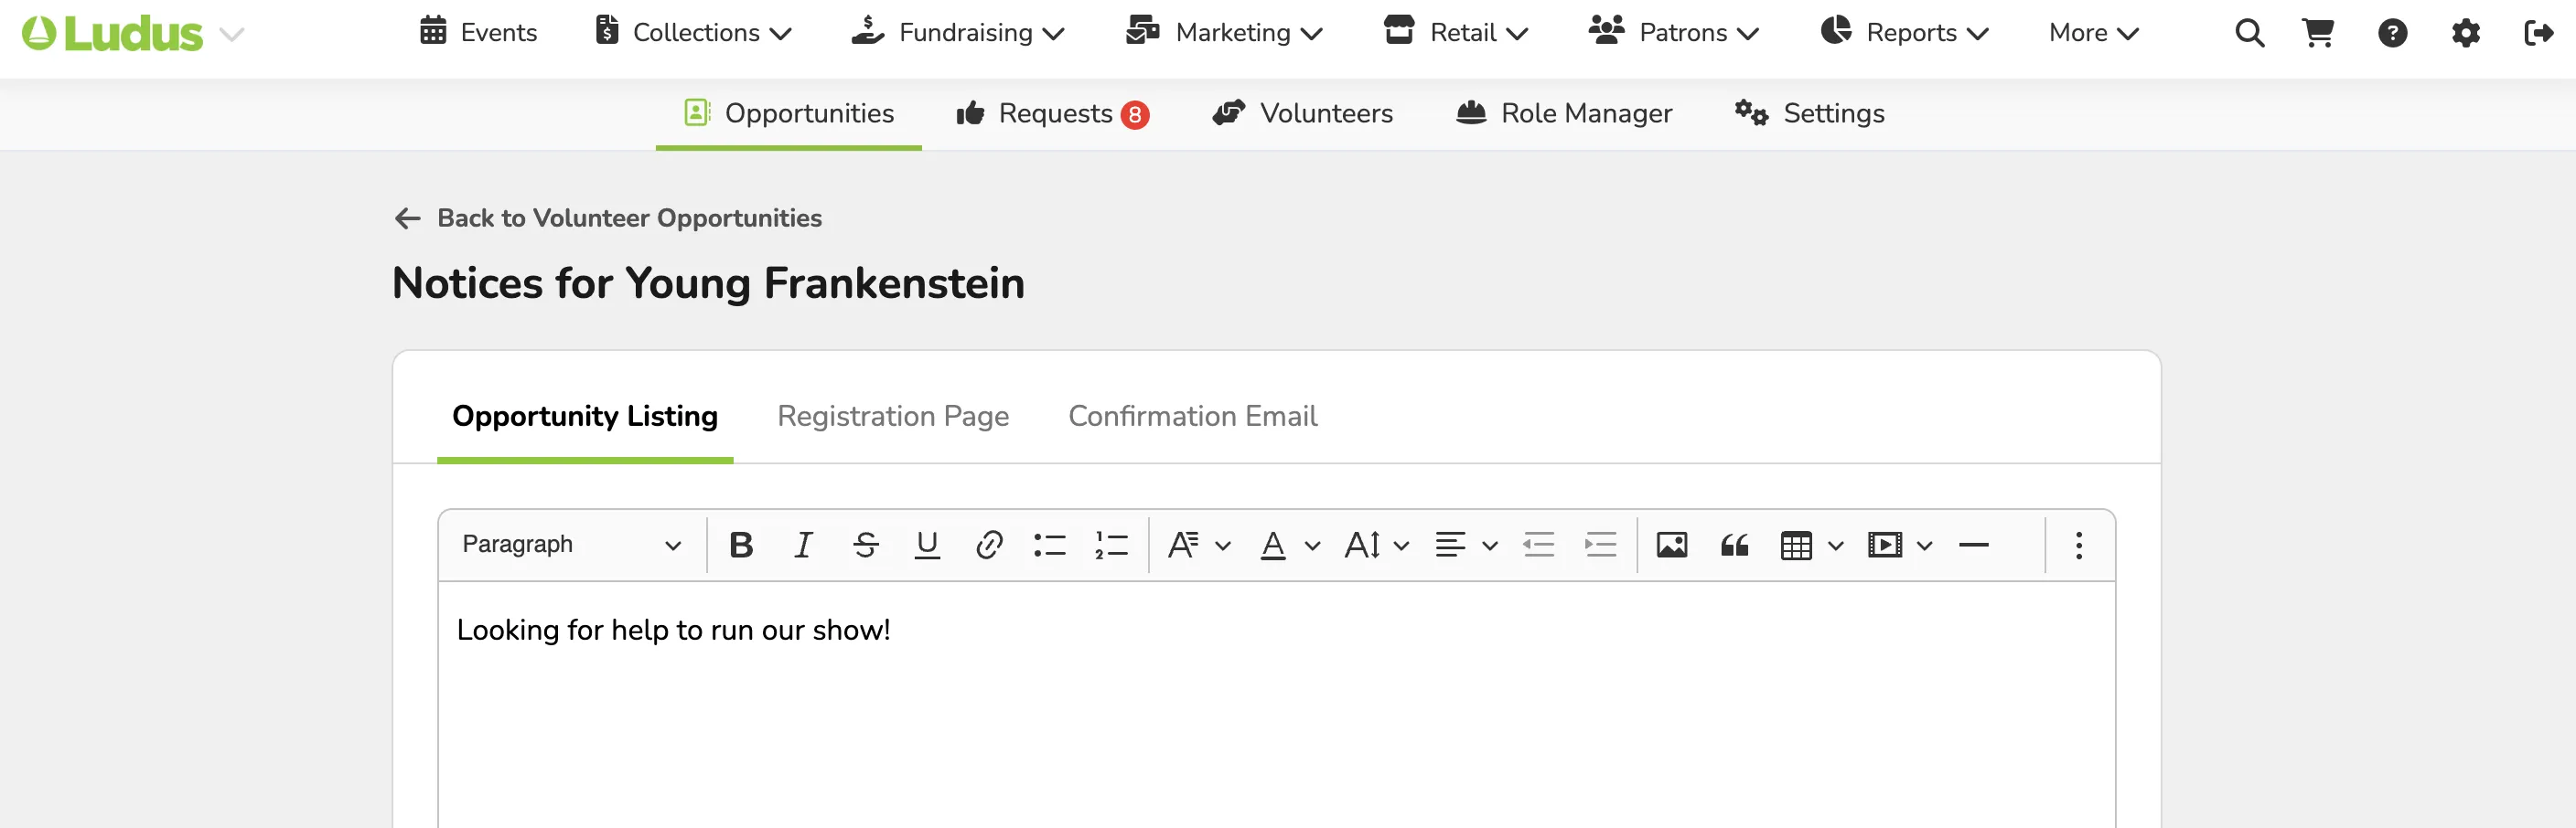The width and height of the screenshot is (2576, 828).
Task: Open the font color picker
Action: click(1289, 546)
